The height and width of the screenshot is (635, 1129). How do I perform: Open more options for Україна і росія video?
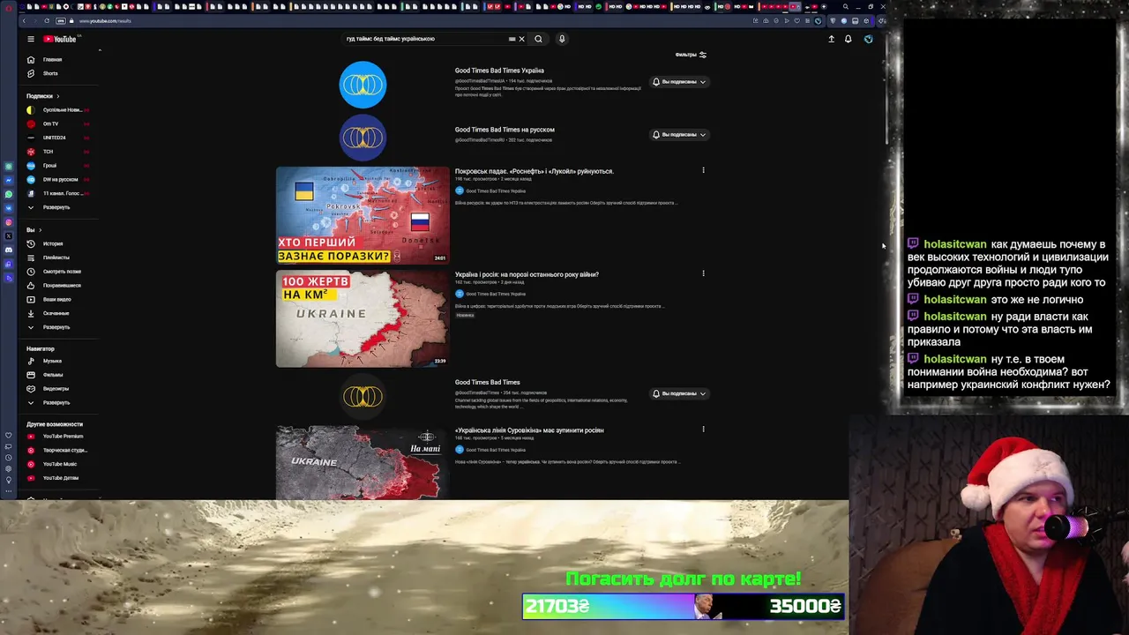point(703,273)
